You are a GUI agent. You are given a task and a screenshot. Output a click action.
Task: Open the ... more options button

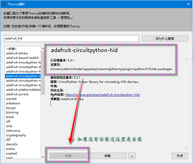click(132, 156)
